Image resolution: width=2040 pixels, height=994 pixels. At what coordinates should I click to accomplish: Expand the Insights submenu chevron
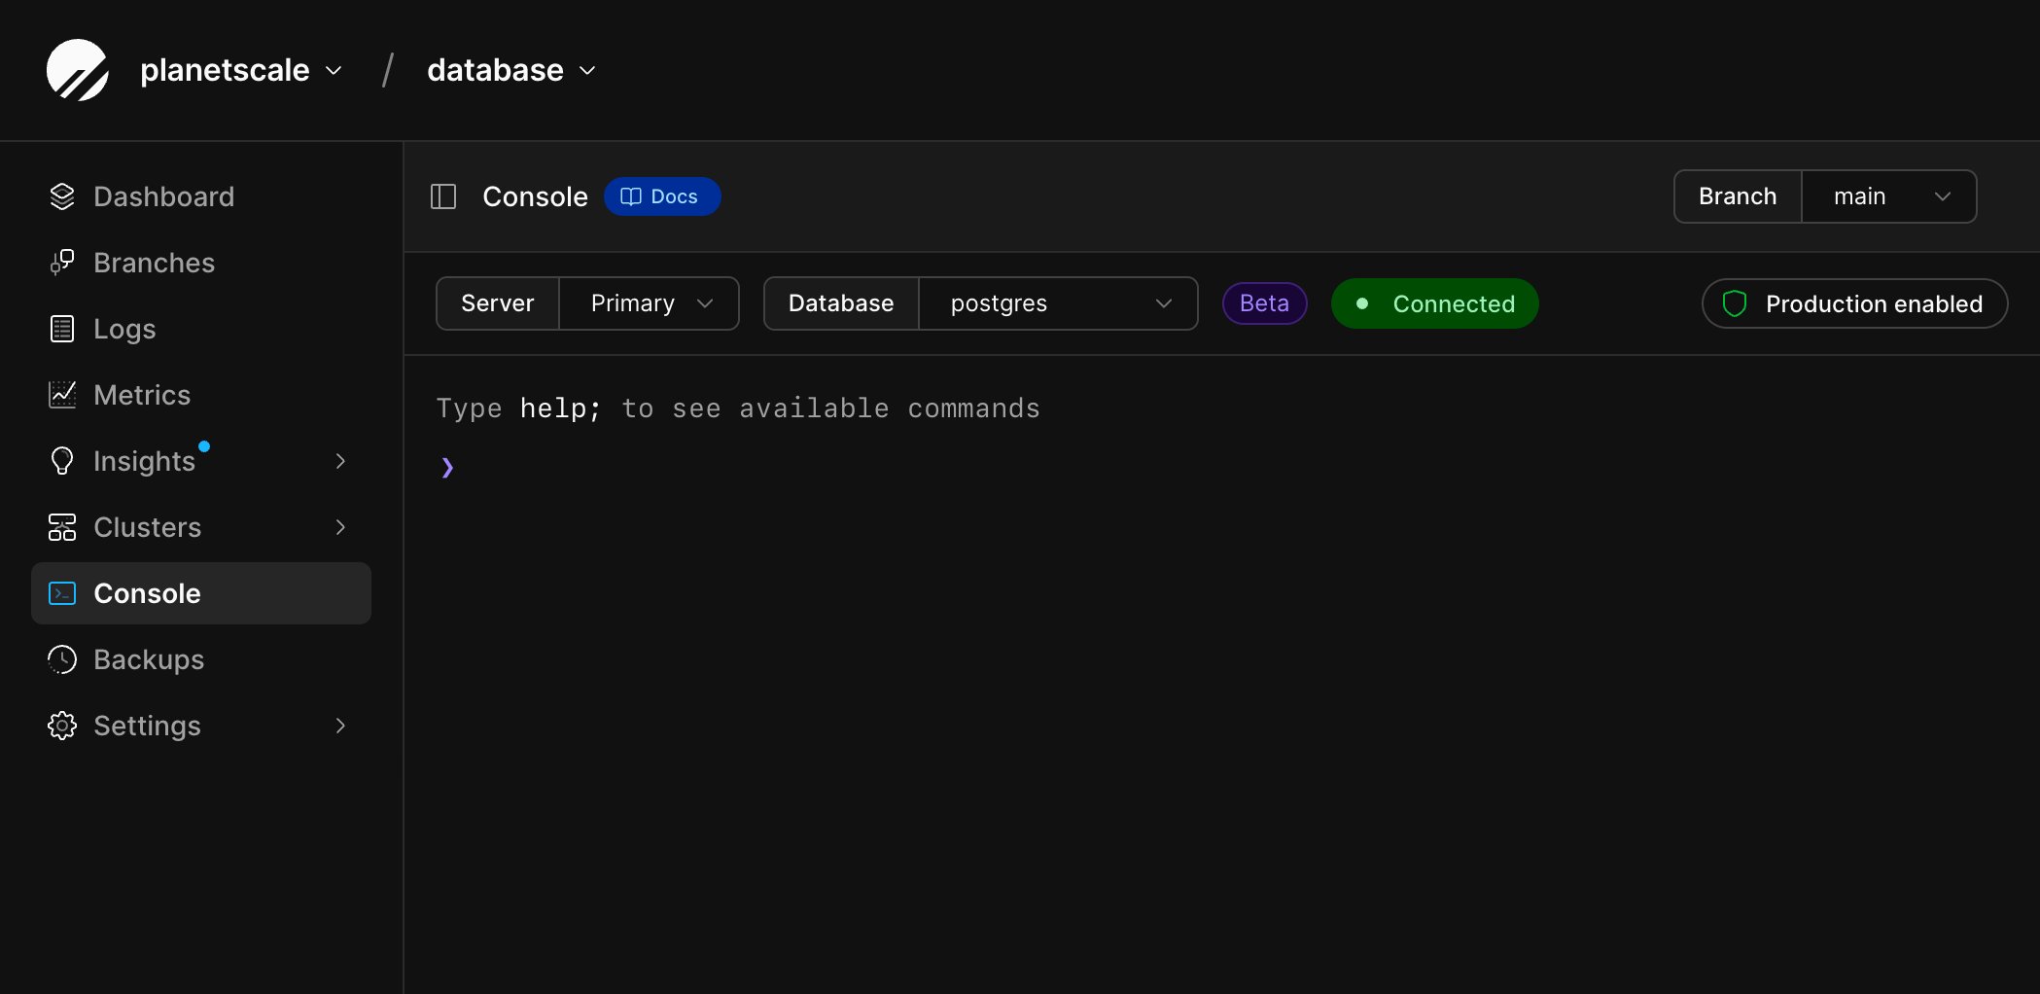point(340,461)
